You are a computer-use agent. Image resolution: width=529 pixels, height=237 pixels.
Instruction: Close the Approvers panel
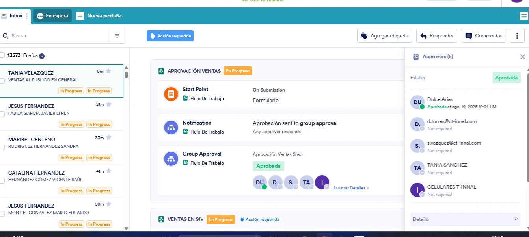(x=523, y=57)
